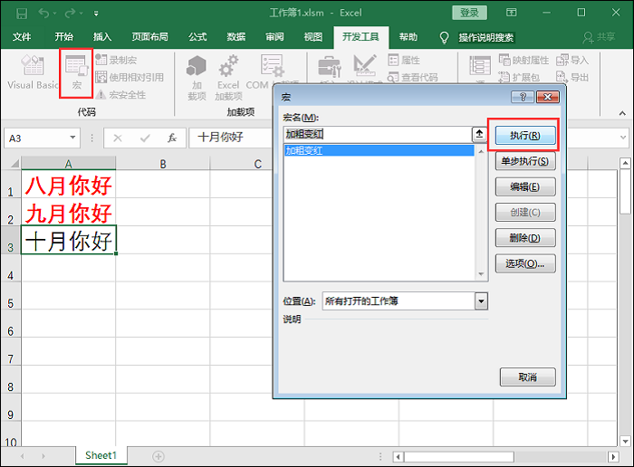Open the Name Box dropdown arrow
634x467 pixels.
[72, 138]
